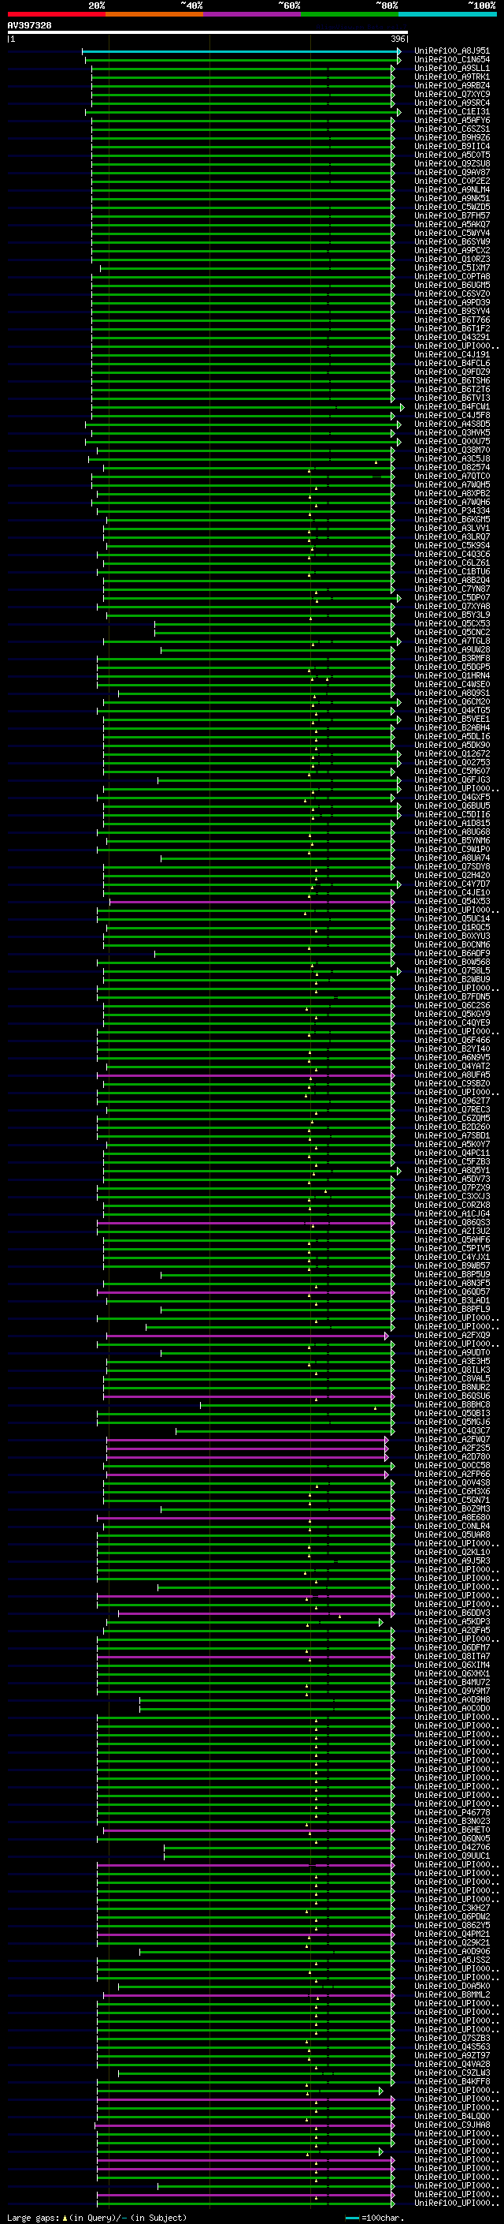Select hit label UniRef100_A8Q9S1

(452, 693)
